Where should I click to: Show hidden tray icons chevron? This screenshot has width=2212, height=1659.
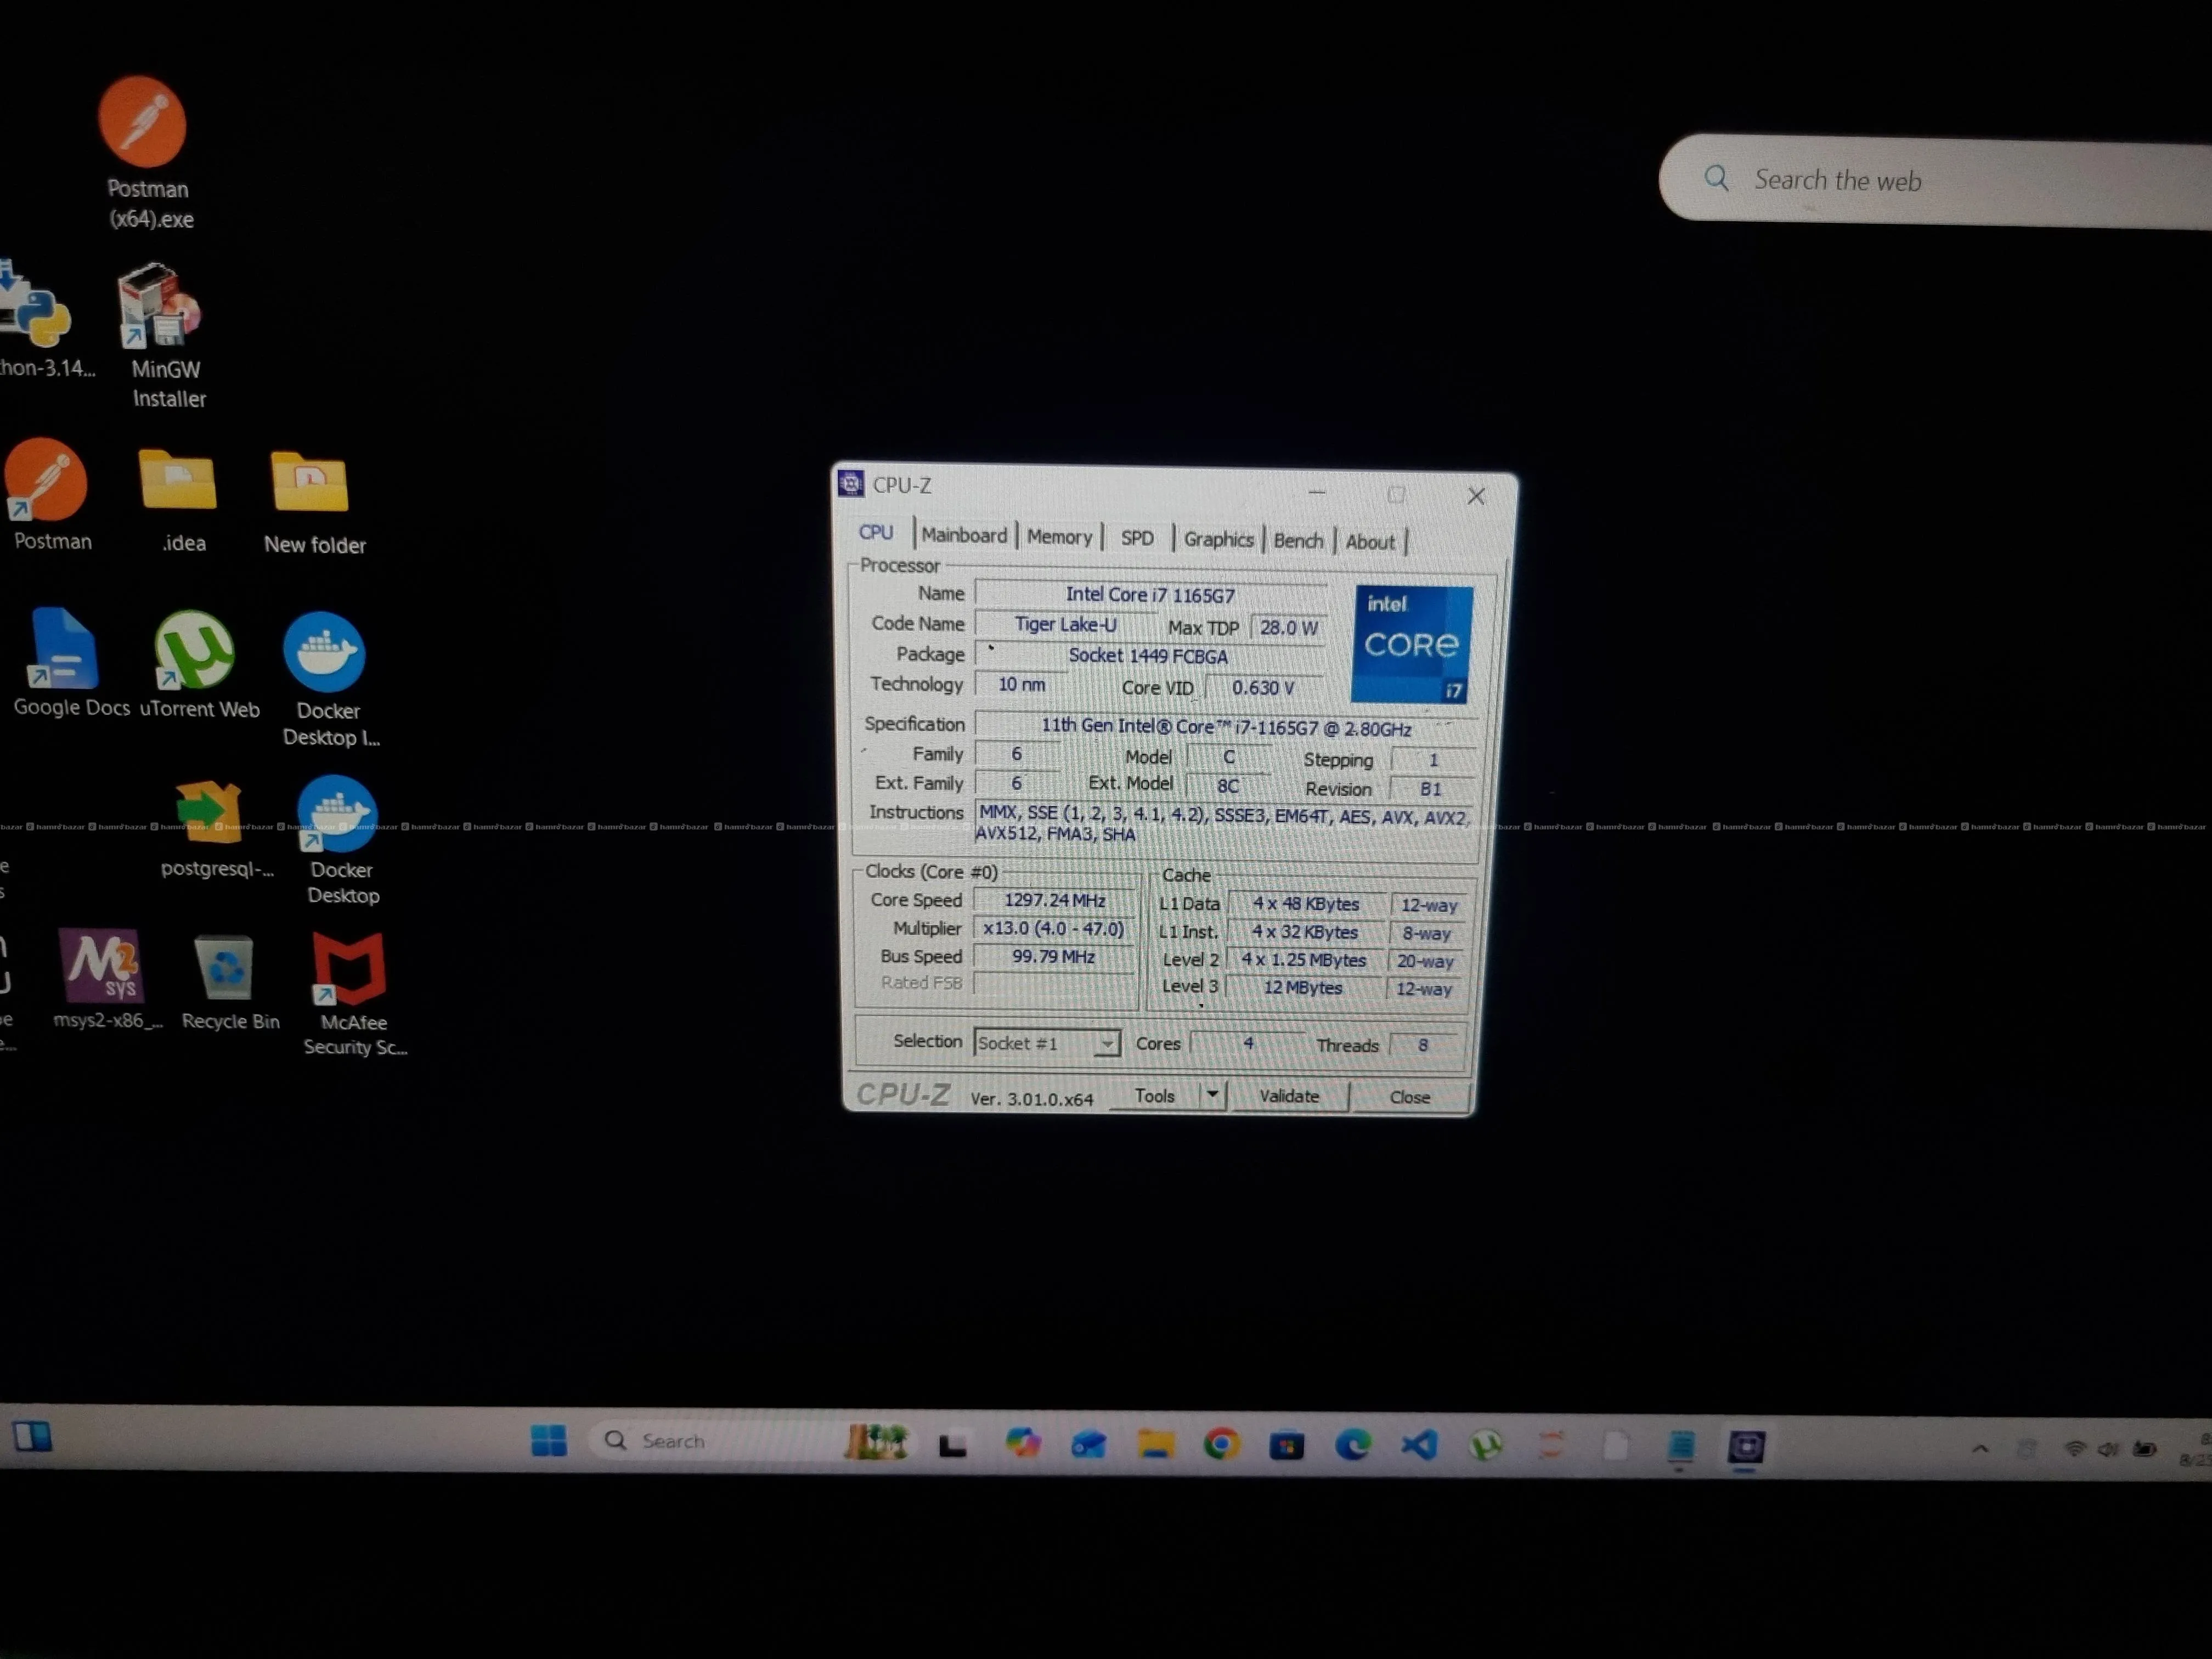pyautogui.click(x=1980, y=1449)
